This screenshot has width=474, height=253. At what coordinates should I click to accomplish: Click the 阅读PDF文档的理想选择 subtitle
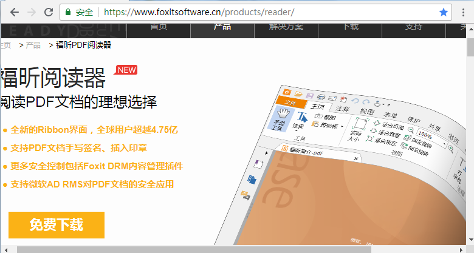[79, 102]
